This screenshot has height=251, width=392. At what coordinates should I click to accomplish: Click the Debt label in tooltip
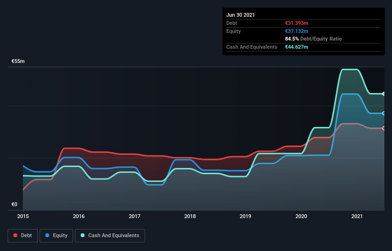coord(232,23)
